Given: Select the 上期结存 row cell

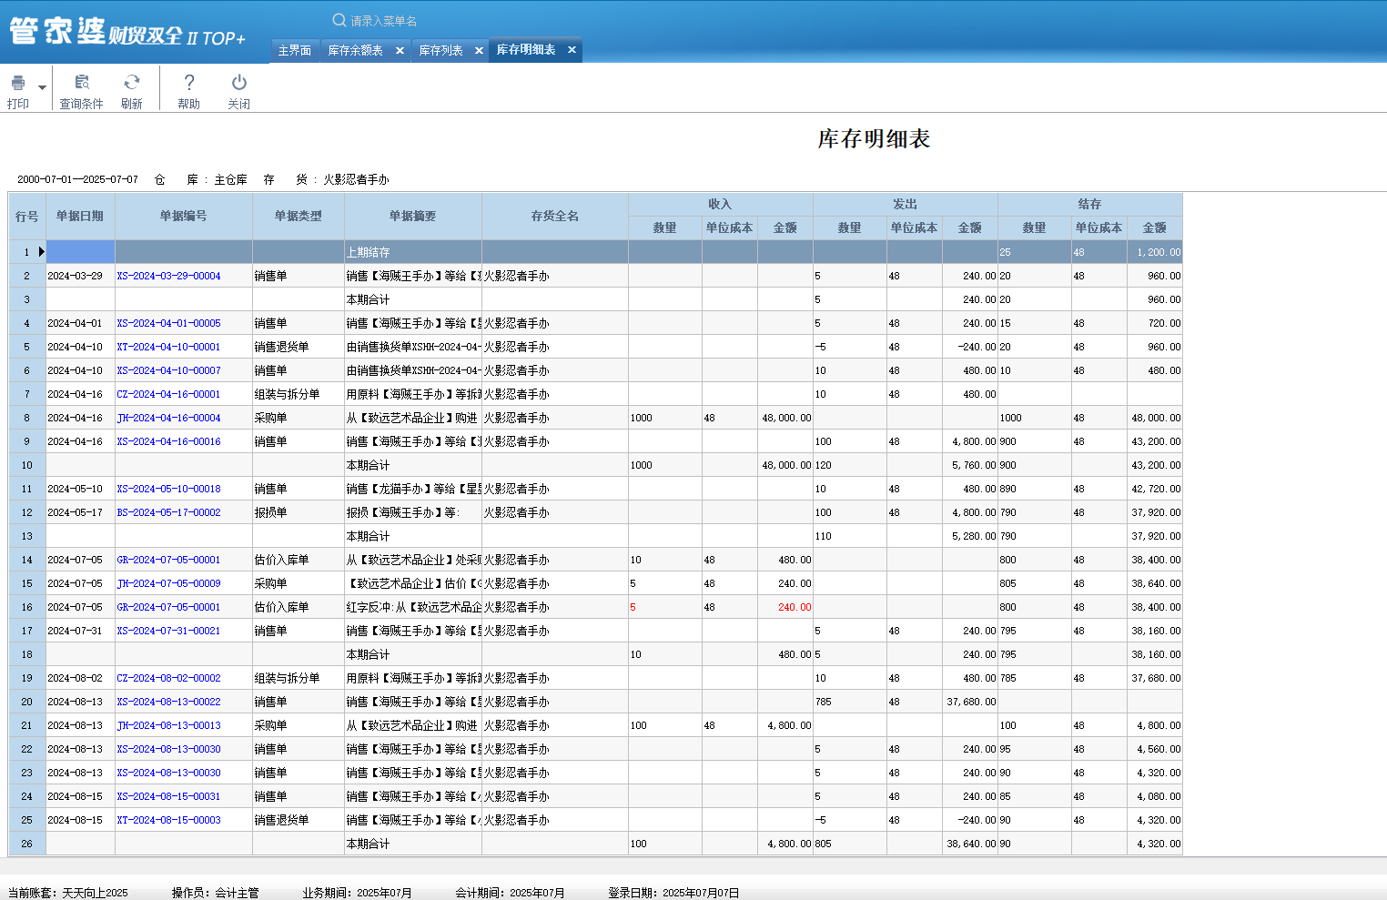Looking at the screenshot, I should click(x=413, y=252).
